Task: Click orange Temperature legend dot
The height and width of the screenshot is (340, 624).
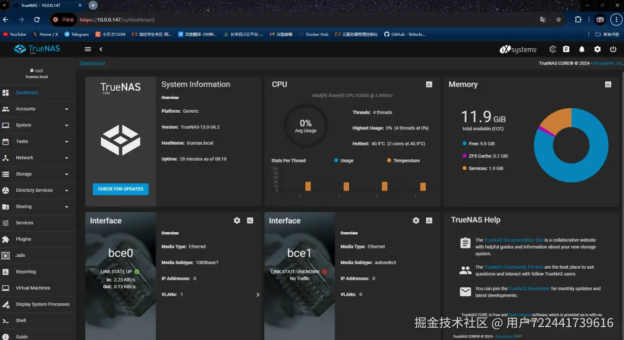Action: 389,160
